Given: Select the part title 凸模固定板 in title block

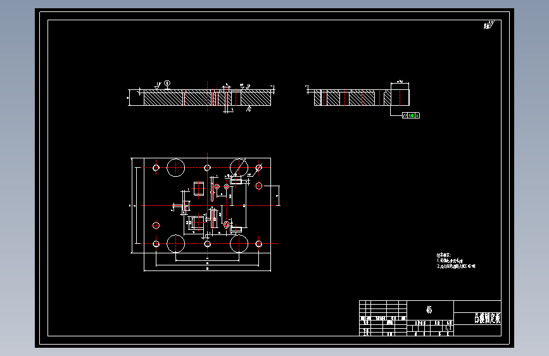Looking at the screenshot, I should [x=487, y=318].
